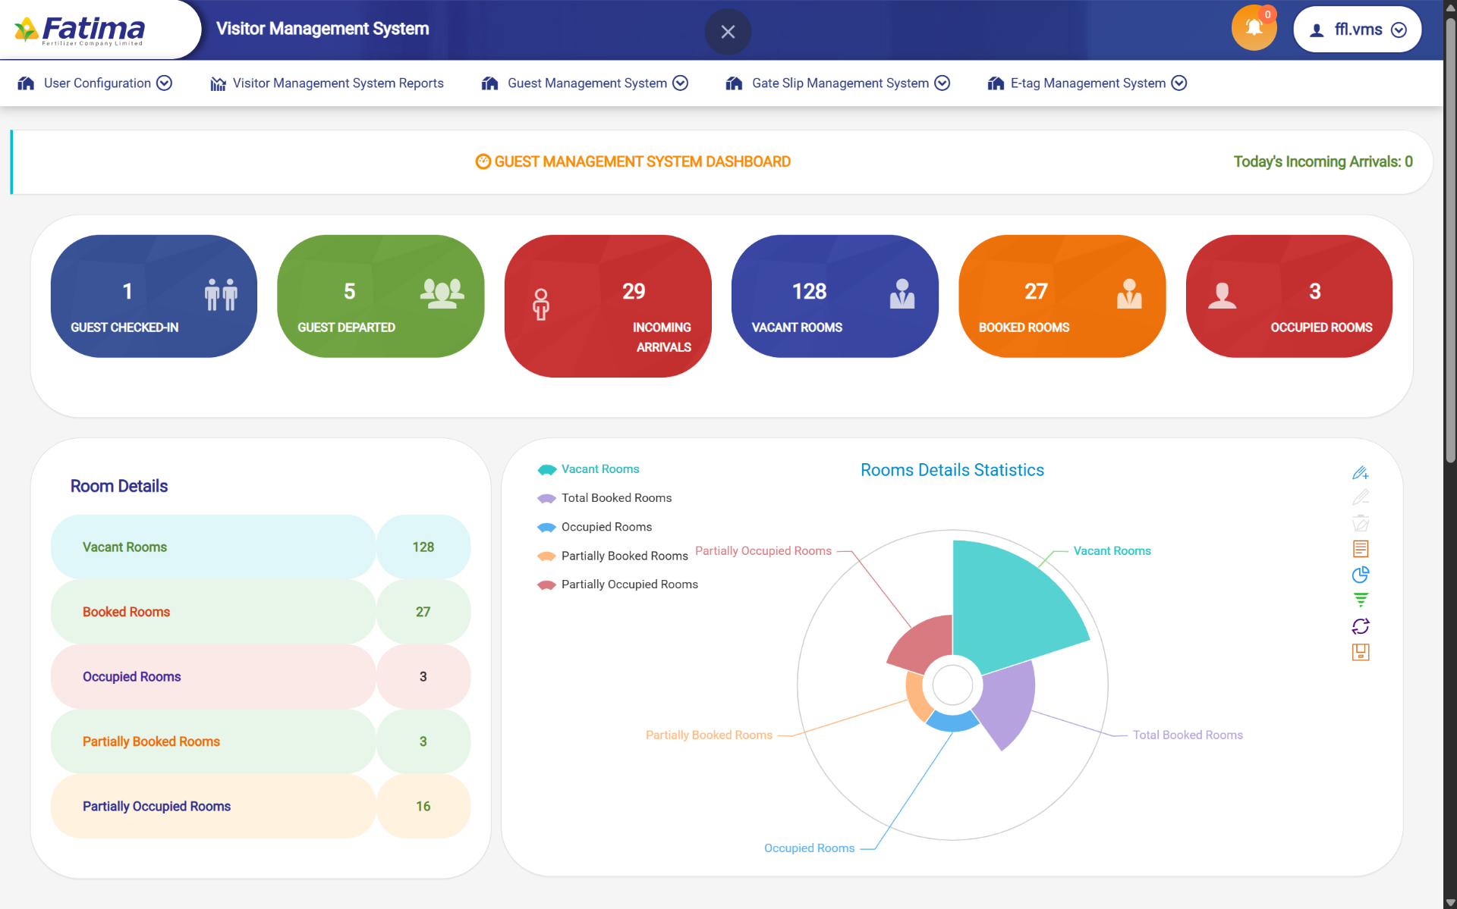Click the Booked Rooms summary card
1457x909 pixels.
pos(1062,296)
